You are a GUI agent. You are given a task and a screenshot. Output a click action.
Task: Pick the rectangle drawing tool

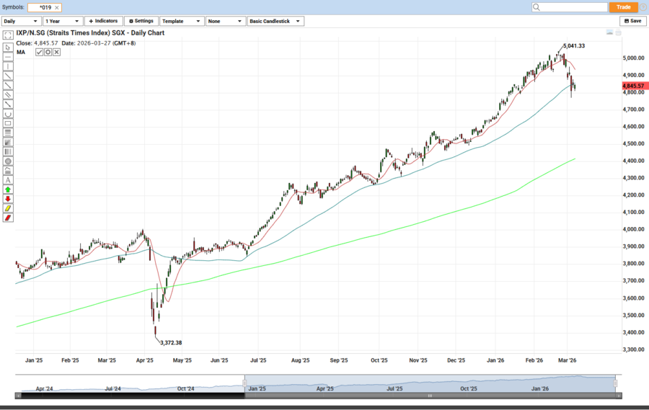click(x=8, y=123)
